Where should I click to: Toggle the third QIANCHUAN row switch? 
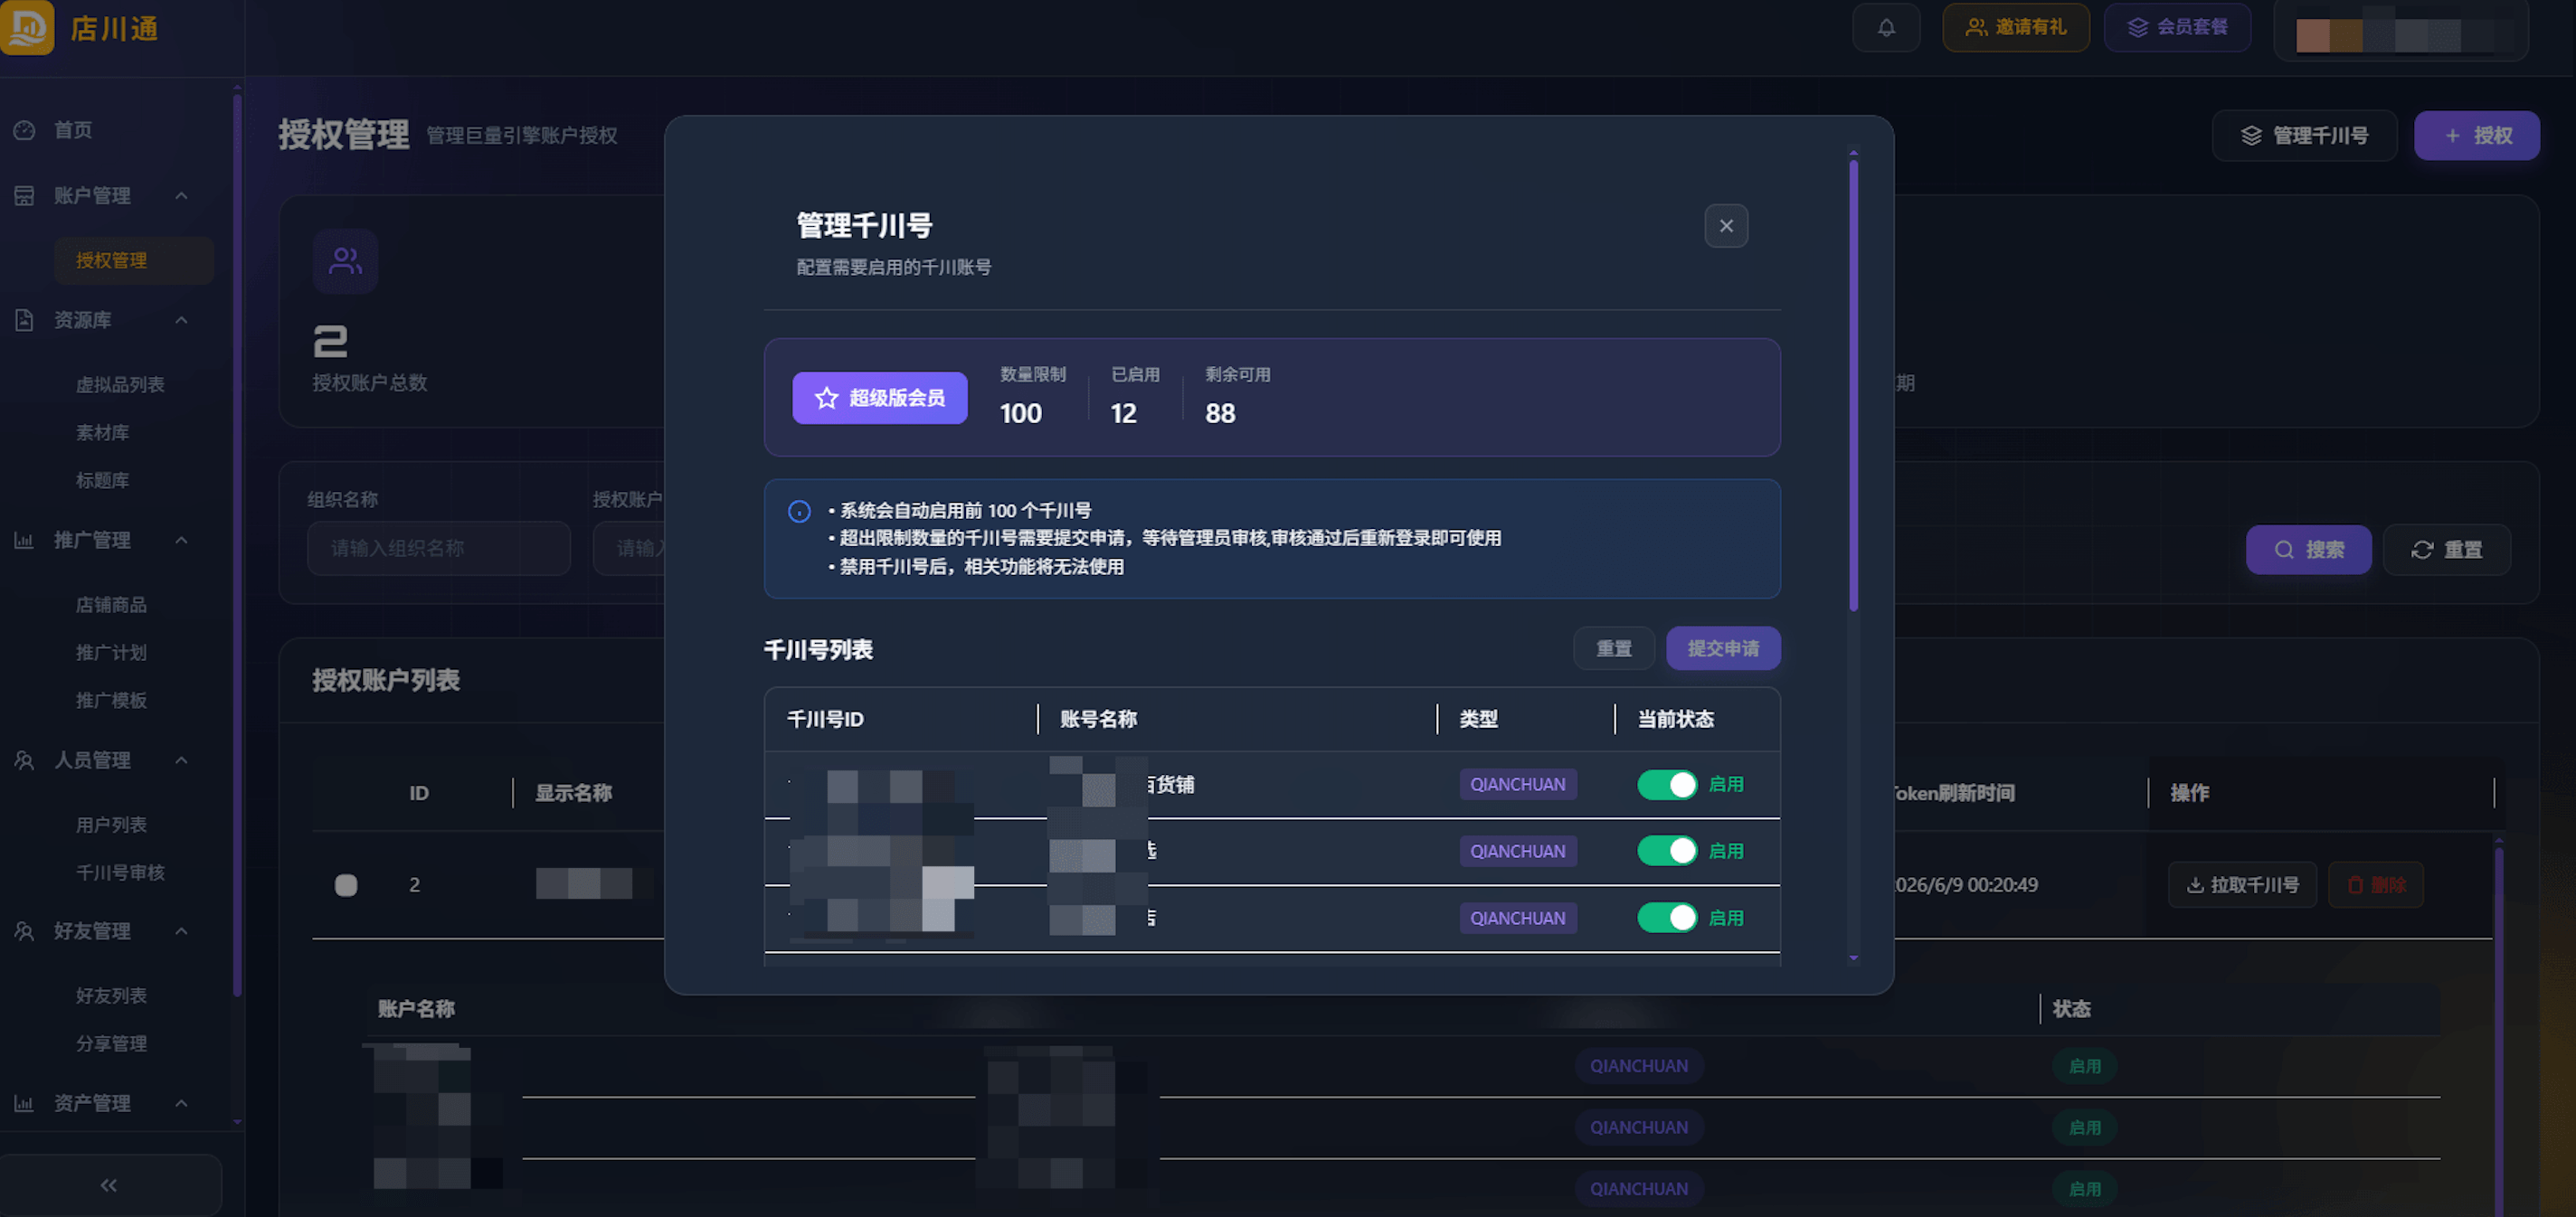pos(1667,918)
